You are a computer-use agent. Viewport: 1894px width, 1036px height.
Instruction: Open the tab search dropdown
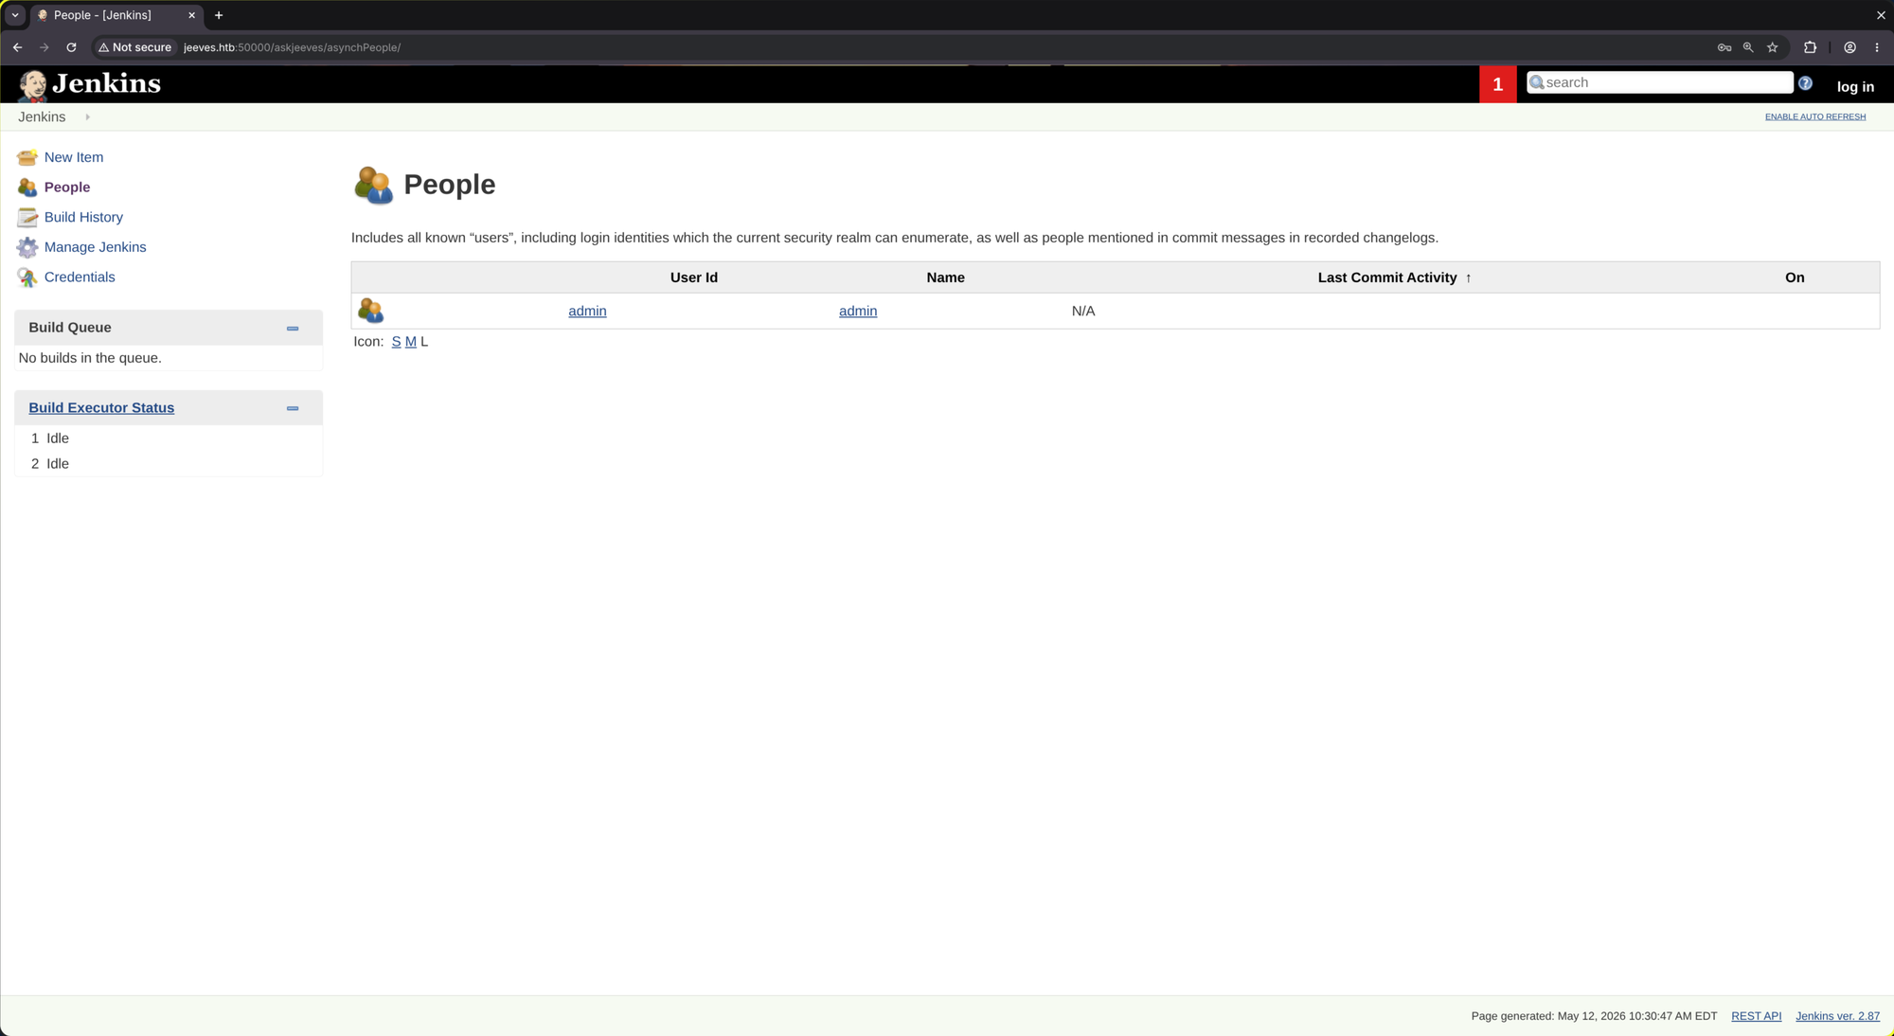click(15, 15)
